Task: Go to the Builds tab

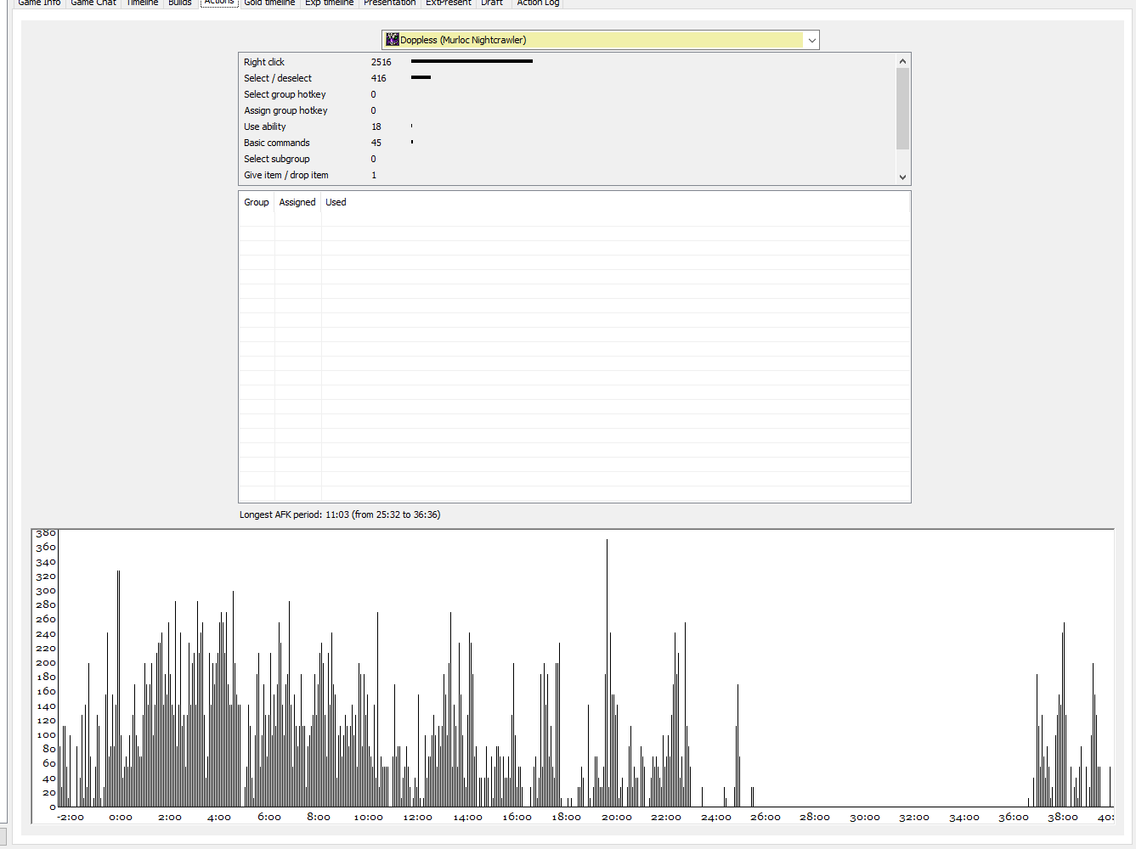Action: (x=179, y=3)
